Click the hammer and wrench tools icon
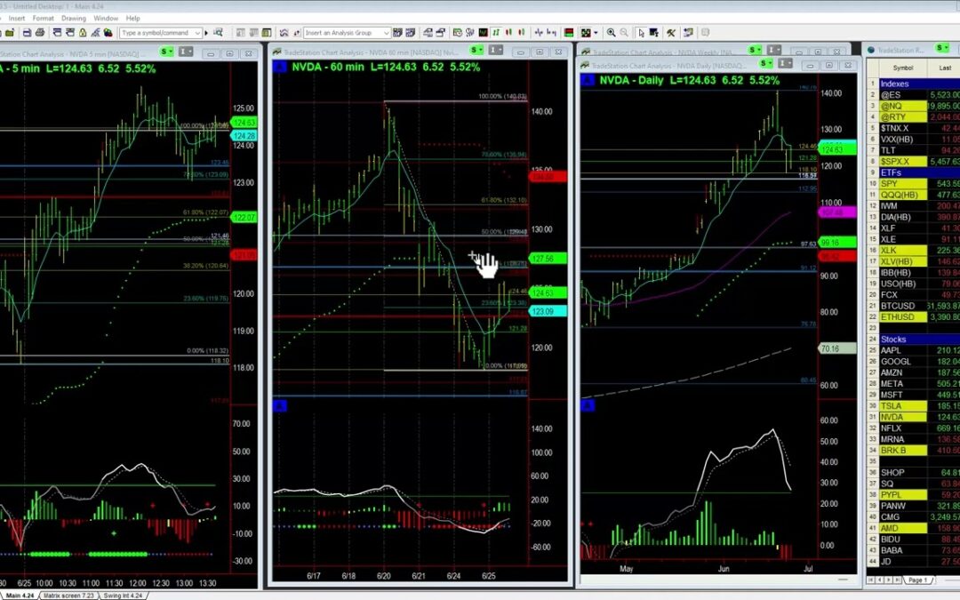Screen dimensions: 960x600 tap(671, 33)
